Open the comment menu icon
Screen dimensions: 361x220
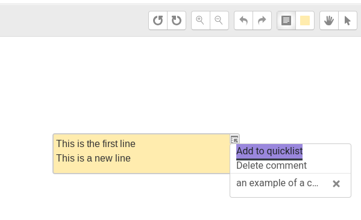tap(234, 139)
